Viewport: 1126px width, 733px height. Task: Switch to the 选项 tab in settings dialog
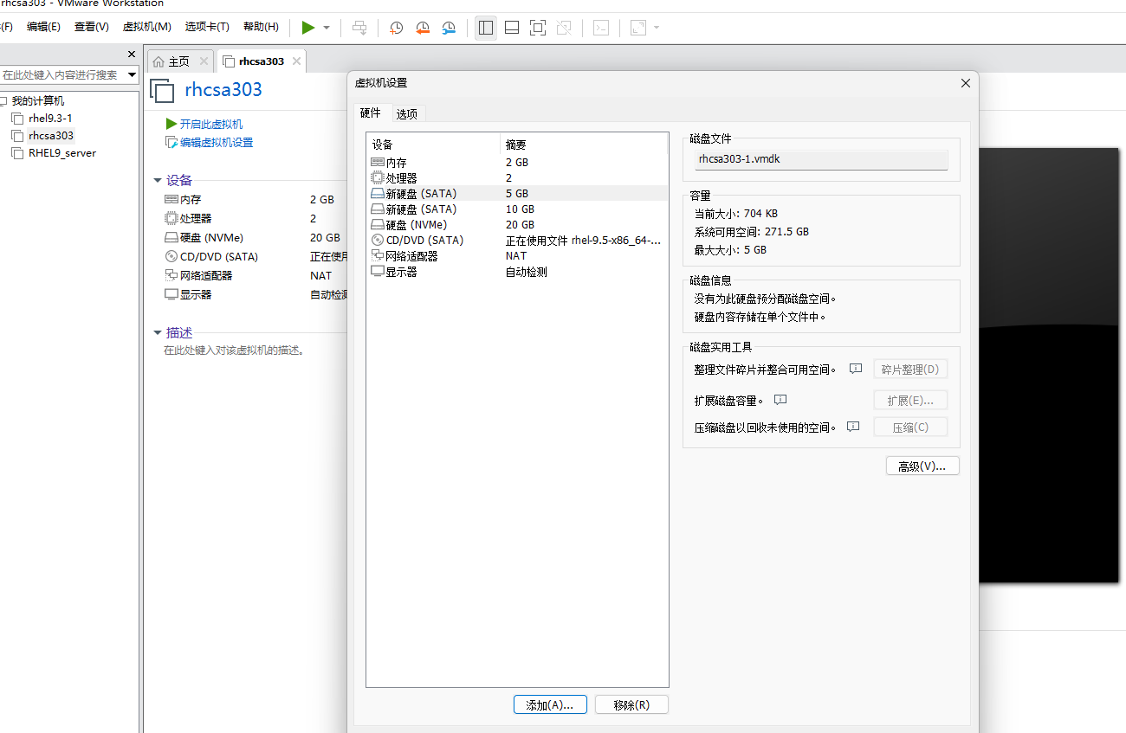(x=406, y=114)
